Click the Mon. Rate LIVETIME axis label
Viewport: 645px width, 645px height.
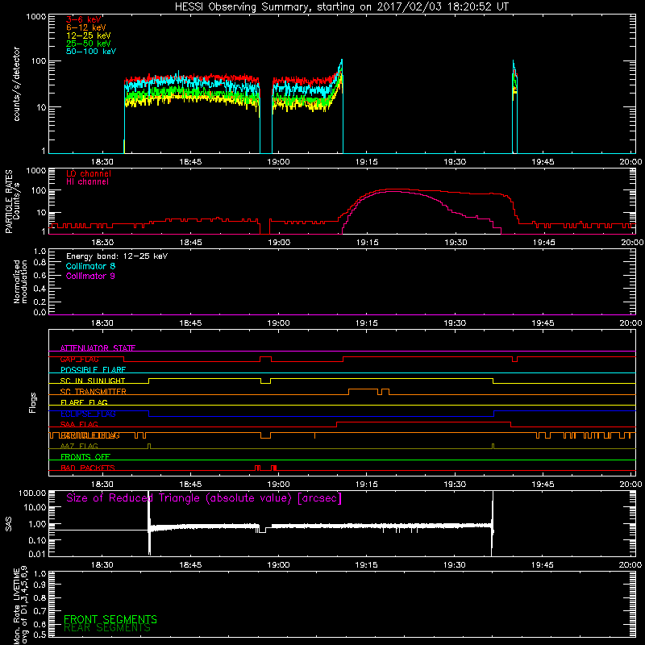coord(21,605)
